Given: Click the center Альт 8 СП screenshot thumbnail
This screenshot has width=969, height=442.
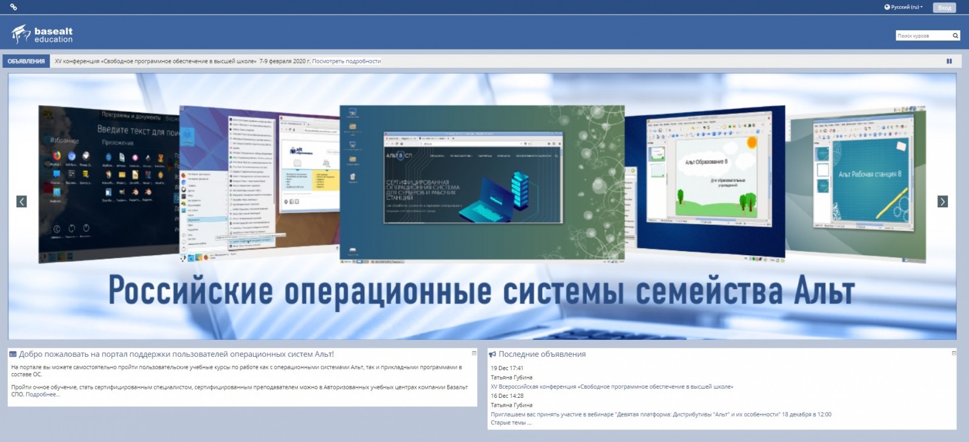Looking at the screenshot, I should [482, 184].
